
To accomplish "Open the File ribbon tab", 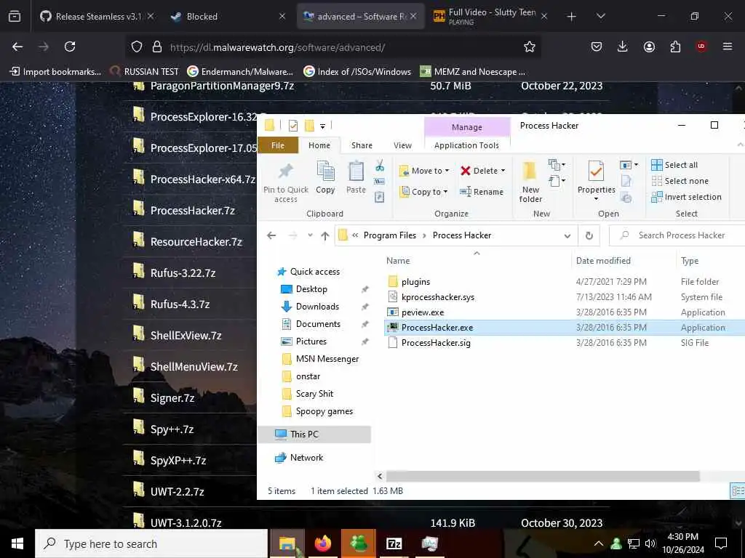I will point(278,145).
